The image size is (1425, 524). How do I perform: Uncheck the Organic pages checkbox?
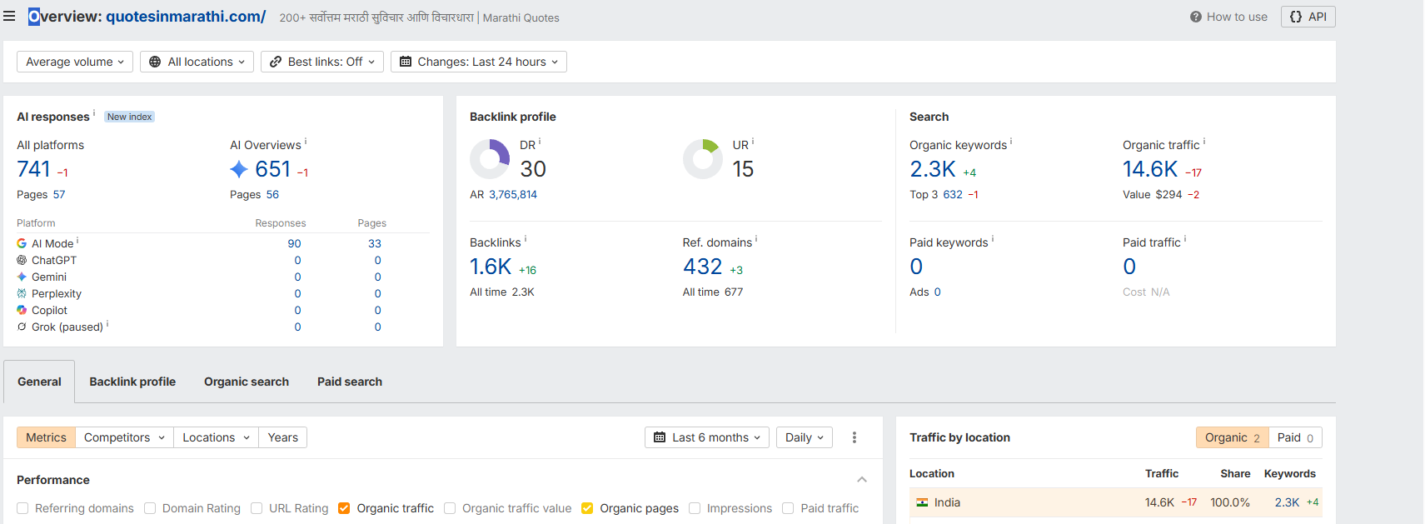click(x=587, y=508)
